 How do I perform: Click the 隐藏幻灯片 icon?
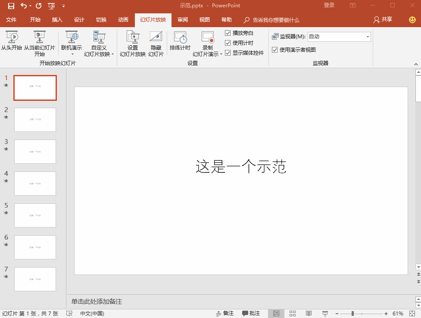(156, 37)
